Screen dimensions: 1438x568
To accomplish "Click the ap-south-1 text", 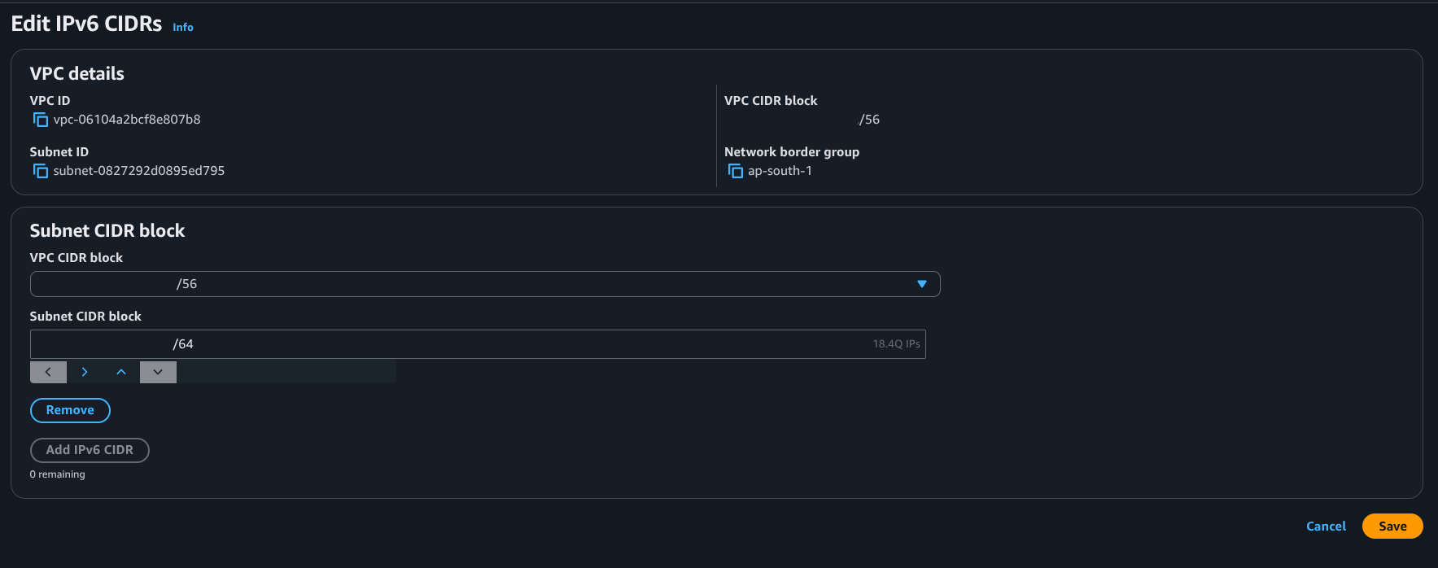I will [x=780, y=171].
